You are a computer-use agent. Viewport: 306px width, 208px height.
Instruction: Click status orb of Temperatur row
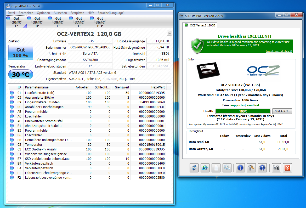click(12, 144)
